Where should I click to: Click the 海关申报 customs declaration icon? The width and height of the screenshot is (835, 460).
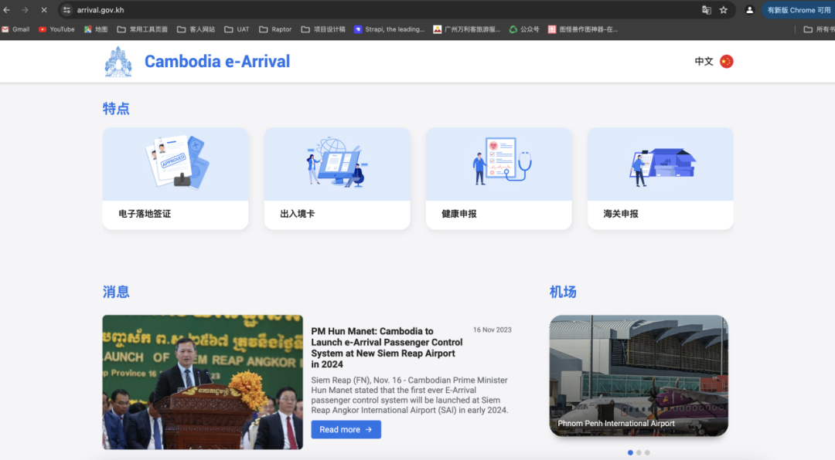point(660,162)
